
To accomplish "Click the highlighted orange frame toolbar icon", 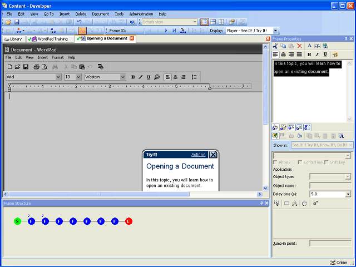I will click(x=82, y=31).
